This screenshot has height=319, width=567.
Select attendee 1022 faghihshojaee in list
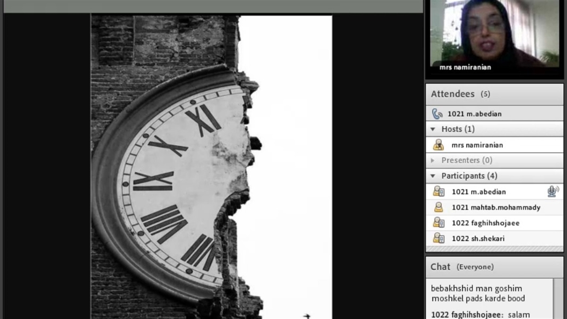tap(485, 223)
